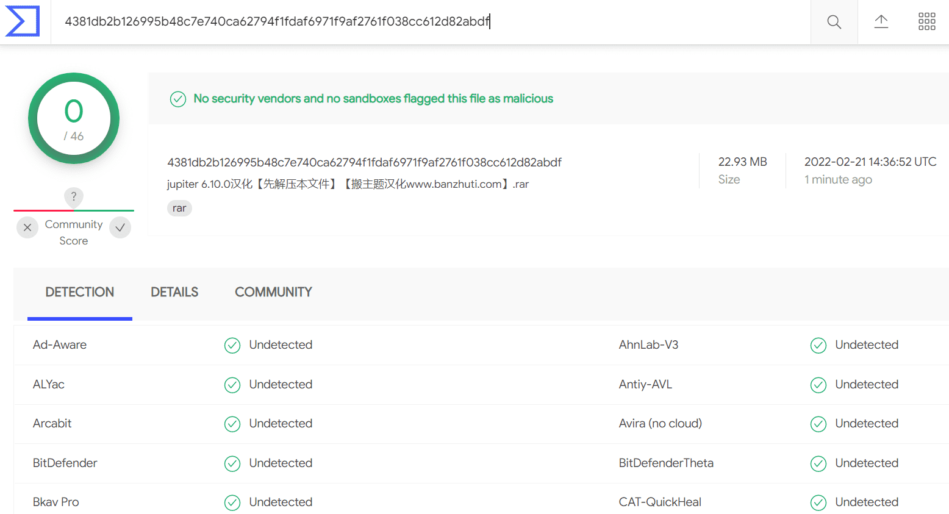This screenshot has height=514, width=949.
Task: Click the green check beside the no-malicious message
Action: point(178,99)
